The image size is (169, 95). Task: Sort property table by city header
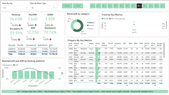point(82,43)
